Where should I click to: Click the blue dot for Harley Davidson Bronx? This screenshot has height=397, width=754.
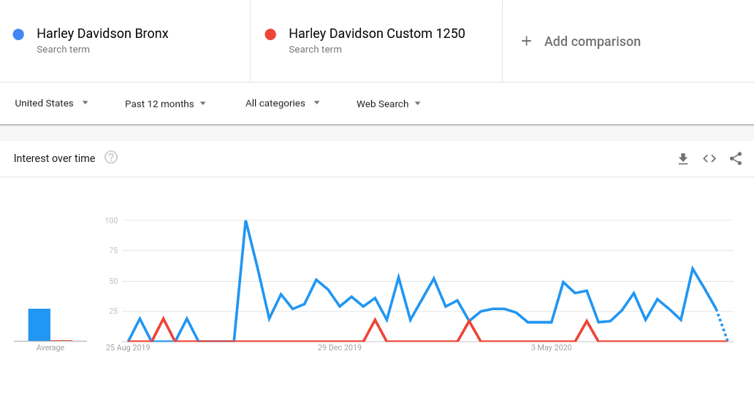pyautogui.click(x=18, y=34)
